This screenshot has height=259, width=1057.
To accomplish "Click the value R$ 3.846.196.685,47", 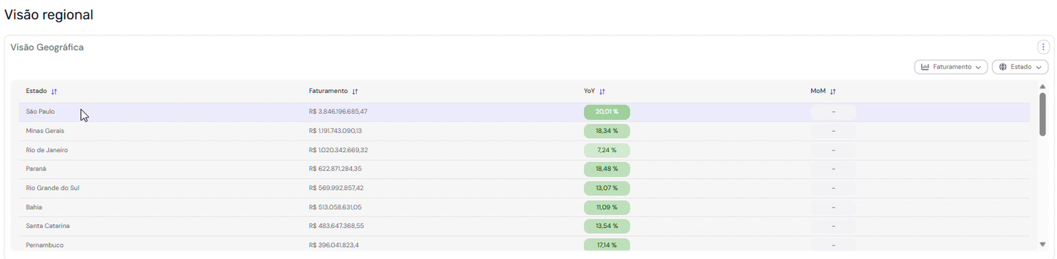I will pyautogui.click(x=338, y=112).
